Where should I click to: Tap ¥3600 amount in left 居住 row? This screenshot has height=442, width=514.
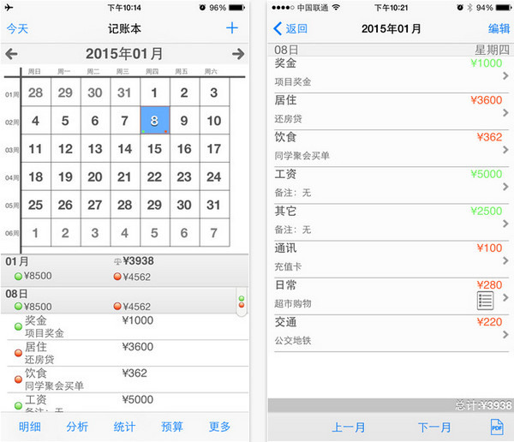138,347
